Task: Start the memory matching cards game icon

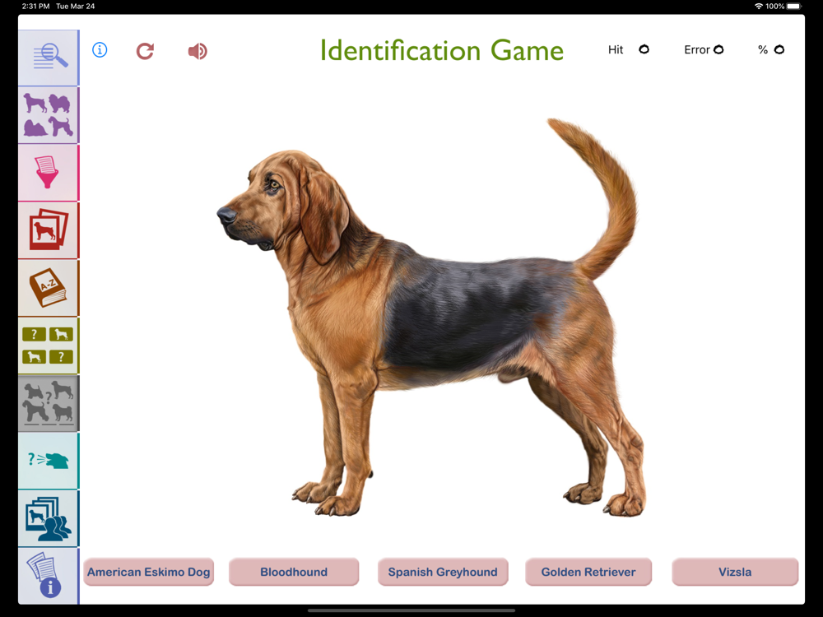Action: pos(49,346)
